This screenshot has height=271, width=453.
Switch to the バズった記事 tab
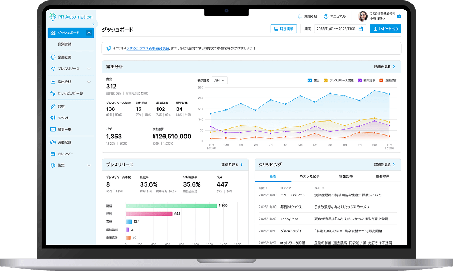tap(310, 176)
